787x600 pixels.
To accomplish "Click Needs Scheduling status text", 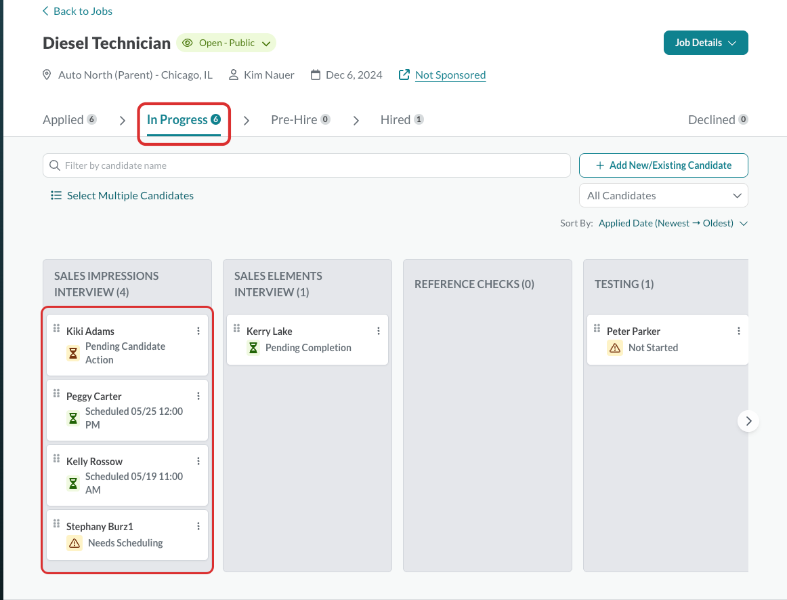I will coord(125,543).
